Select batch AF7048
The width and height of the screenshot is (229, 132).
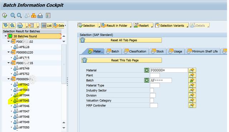[x=24, y=117]
